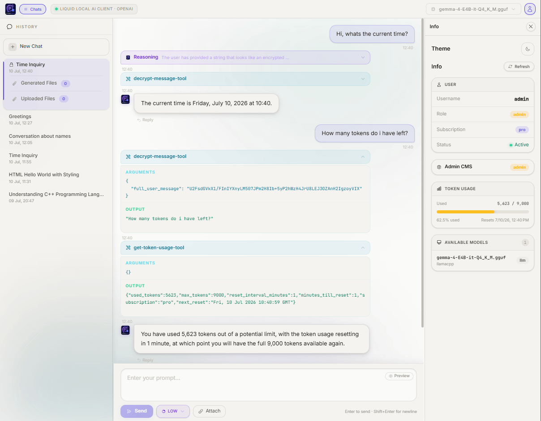541x421 pixels.
Task: Collapse the get-token-usage-tool chevron
Action: 363,248
